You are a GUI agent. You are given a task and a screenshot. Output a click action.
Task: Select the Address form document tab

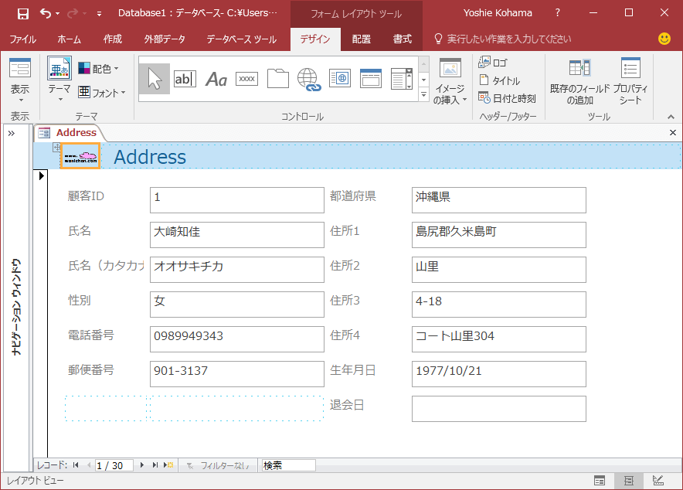click(69, 132)
